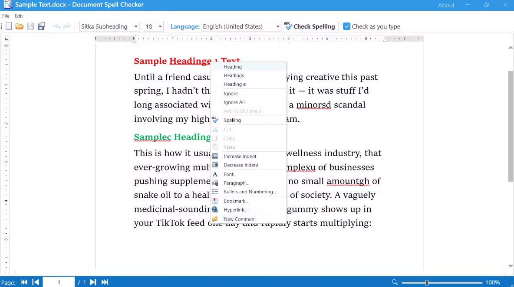Select Ignore All in context menu

[x=234, y=102]
